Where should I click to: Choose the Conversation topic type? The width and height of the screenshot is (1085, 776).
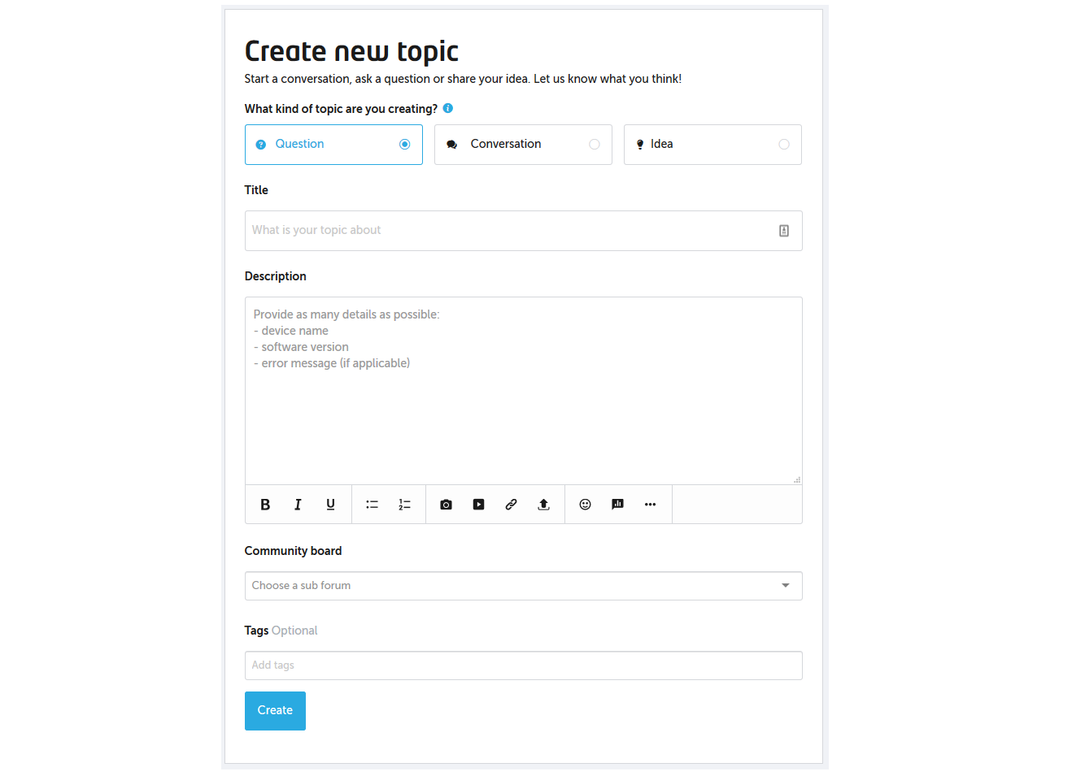pos(523,145)
